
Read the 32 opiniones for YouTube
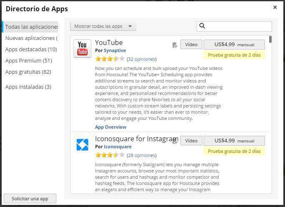(x=141, y=59)
